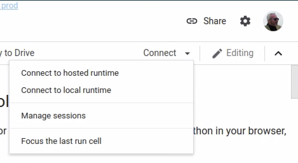The height and width of the screenshot is (163, 298).
Task: Click the Share chain-link icon
Action: pyautogui.click(x=192, y=21)
